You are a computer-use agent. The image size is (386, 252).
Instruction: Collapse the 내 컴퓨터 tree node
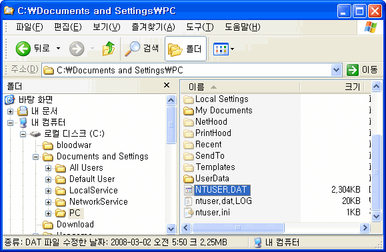pyautogui.click(x=11, y=123)
